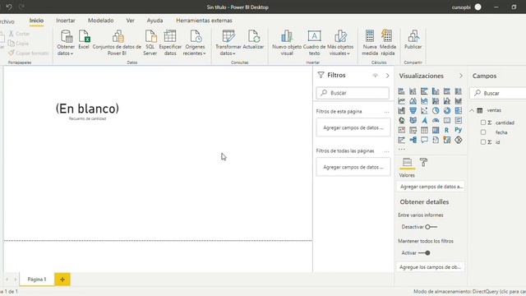
Task: Insert a Nuevo objeto visual
Action: pyautogui.click(x=287, y=43)
